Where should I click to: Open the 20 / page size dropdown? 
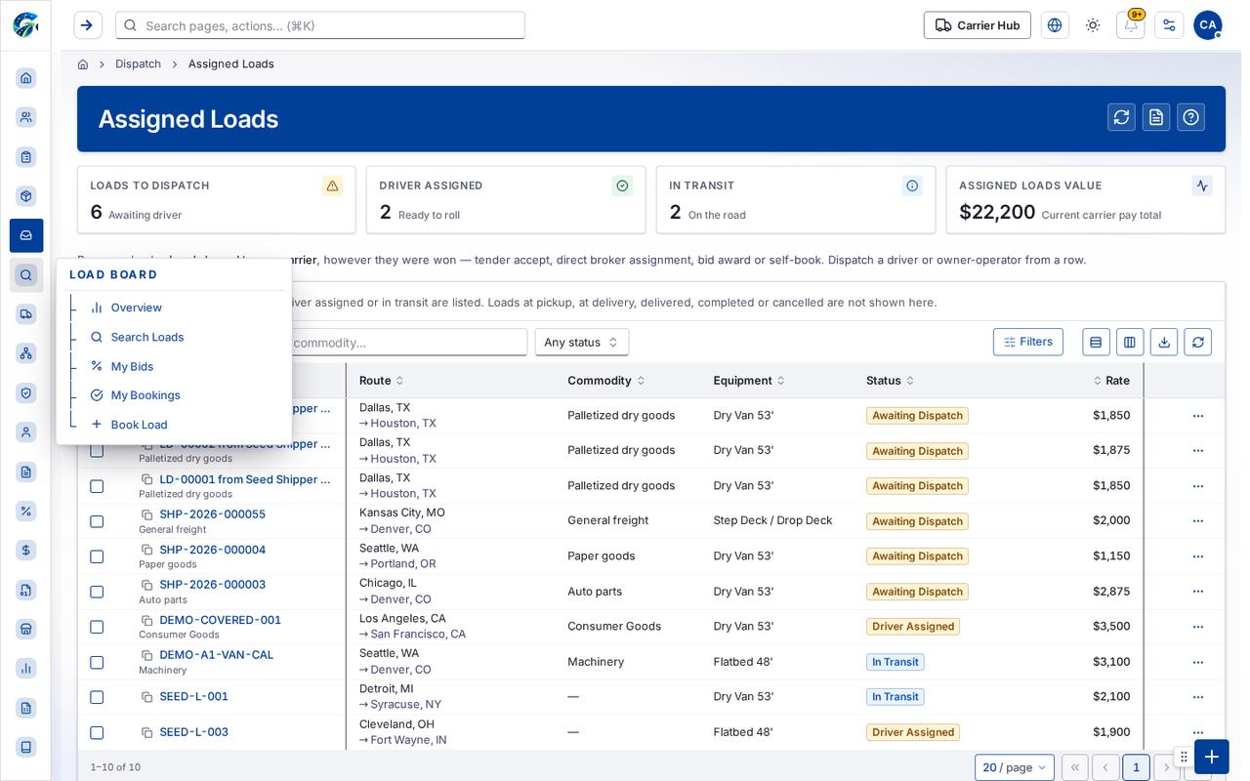click(1015, 767)
